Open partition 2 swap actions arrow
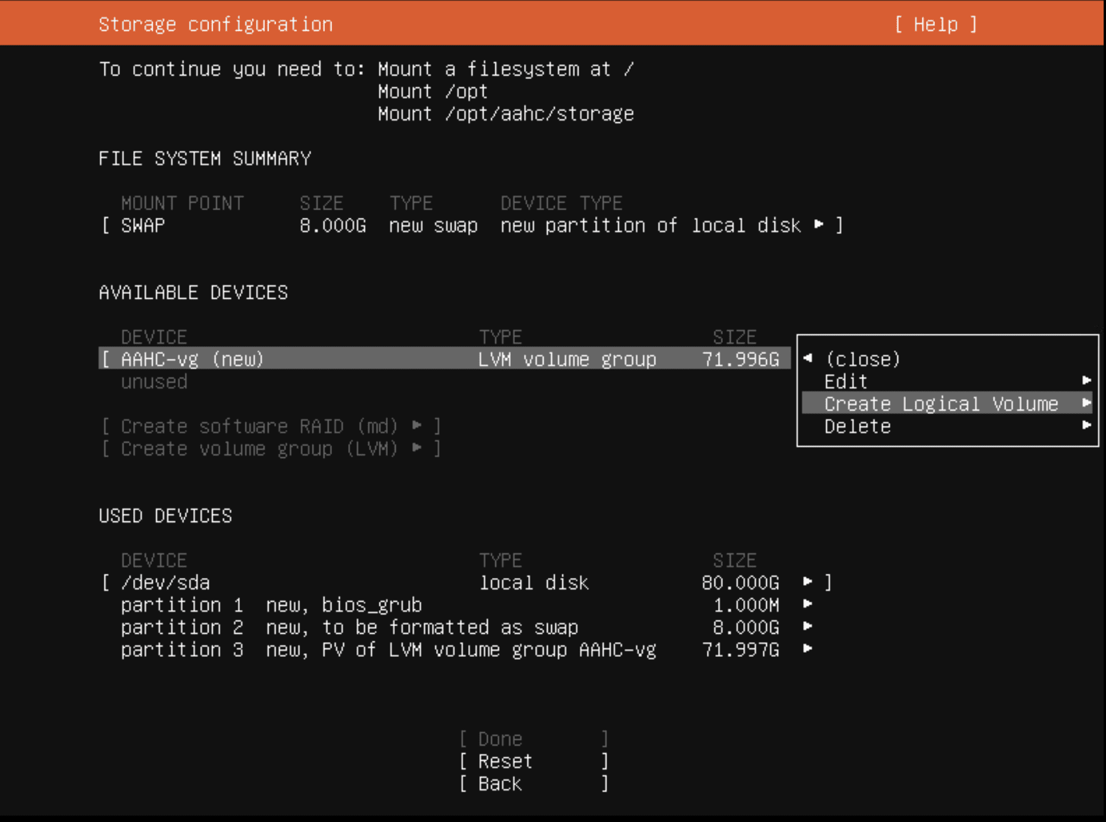The image size is (1106, 822). coord(808,627)
